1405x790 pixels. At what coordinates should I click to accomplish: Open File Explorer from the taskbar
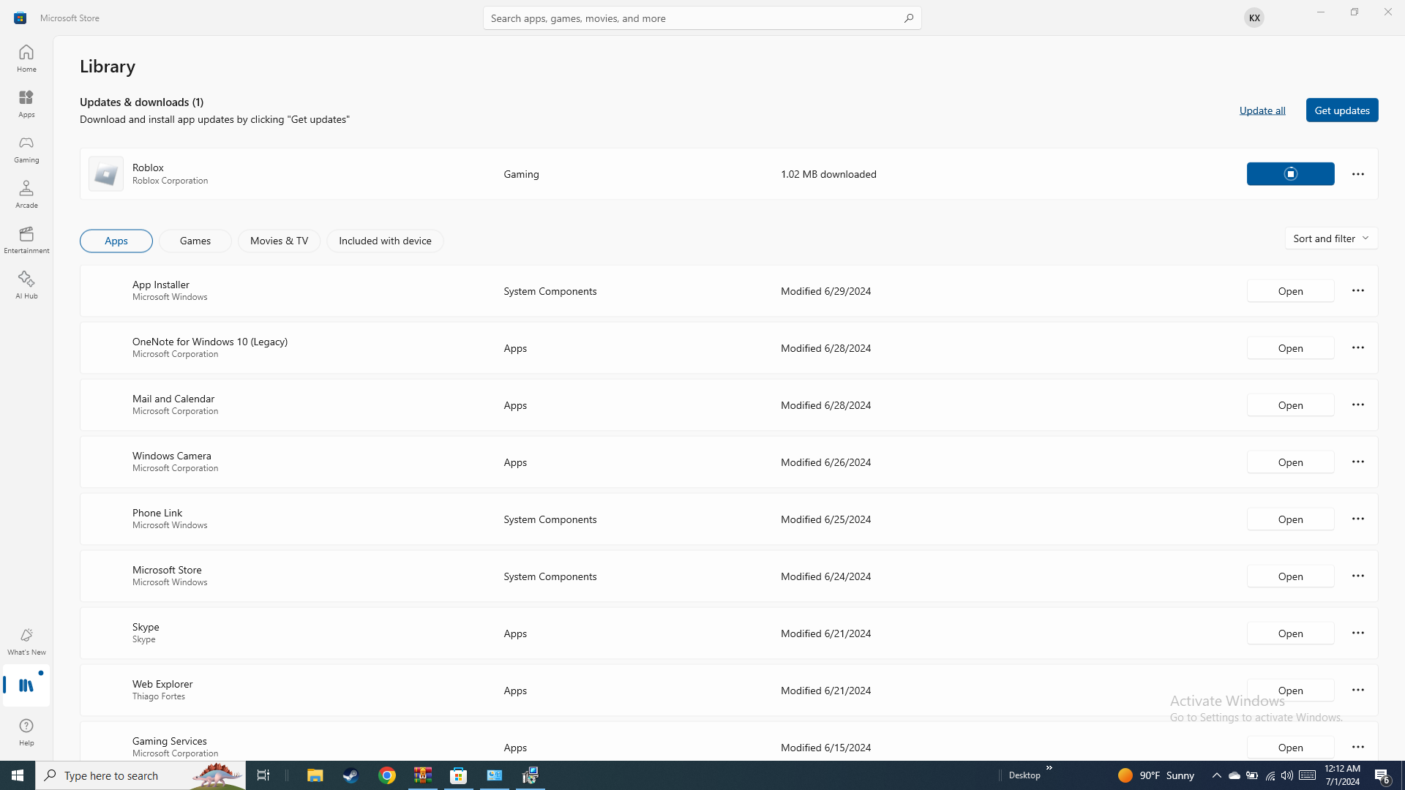pos(315,775)
